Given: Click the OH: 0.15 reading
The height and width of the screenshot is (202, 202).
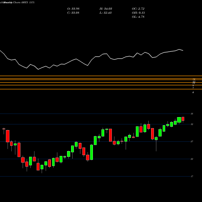Looking at the screenshot, I should [x=138, y=13].
